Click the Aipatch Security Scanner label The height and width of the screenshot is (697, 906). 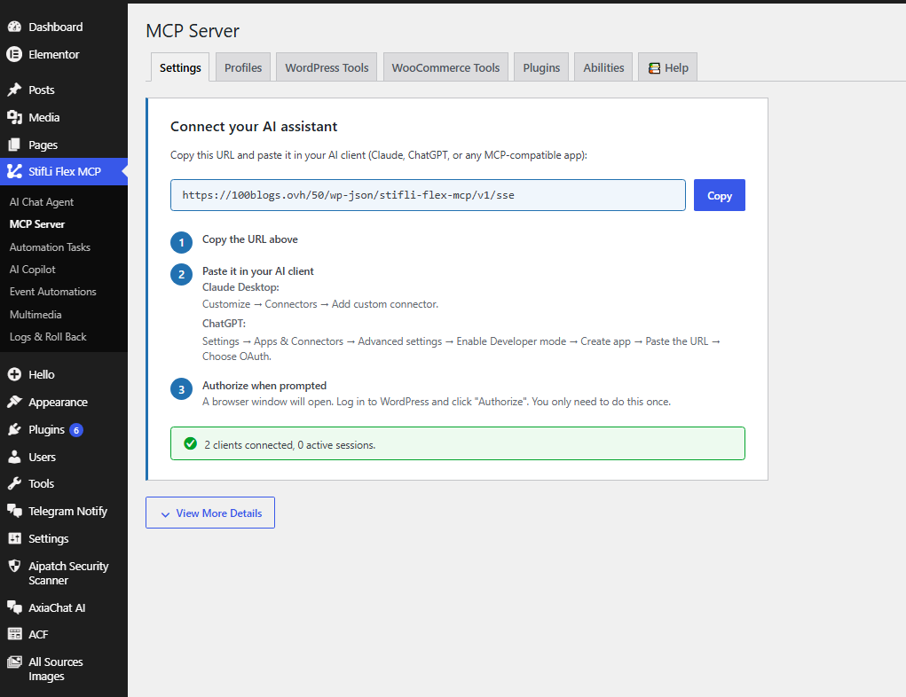(68, 574)
